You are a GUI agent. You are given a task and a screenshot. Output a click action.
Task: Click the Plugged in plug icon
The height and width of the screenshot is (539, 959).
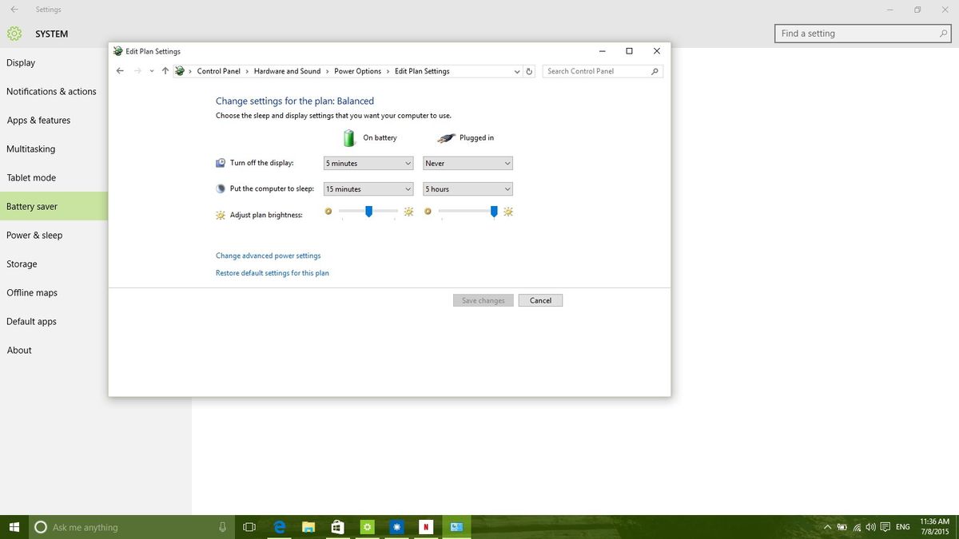pyautogui.click(x=446, y=137)
